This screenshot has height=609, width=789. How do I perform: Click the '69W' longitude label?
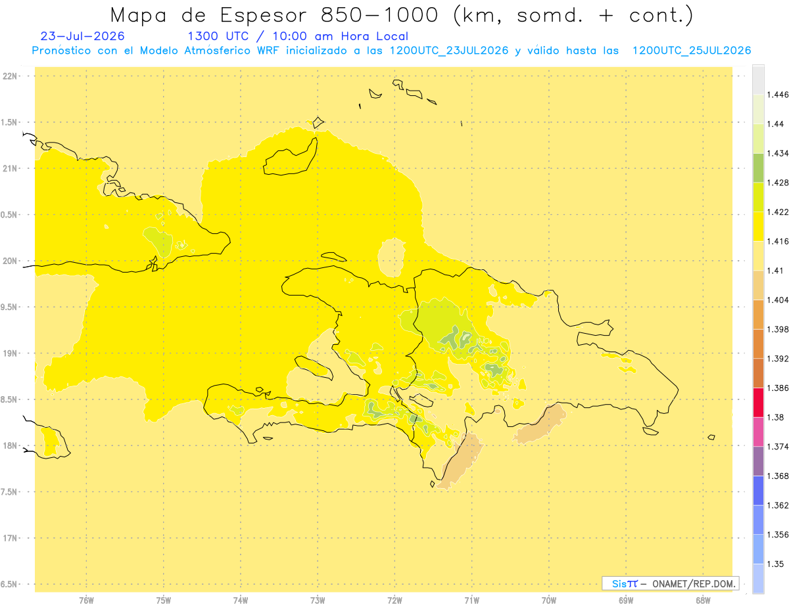click(x=626, y=601)
